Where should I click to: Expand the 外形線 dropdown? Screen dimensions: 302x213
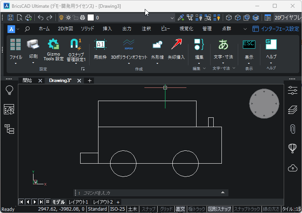click(x=157, y=63)
